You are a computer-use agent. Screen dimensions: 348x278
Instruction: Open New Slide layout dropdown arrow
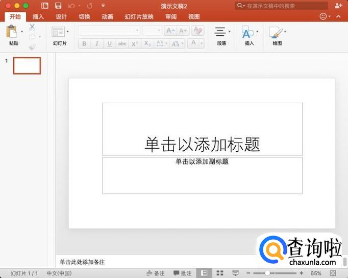pos(68,31)
